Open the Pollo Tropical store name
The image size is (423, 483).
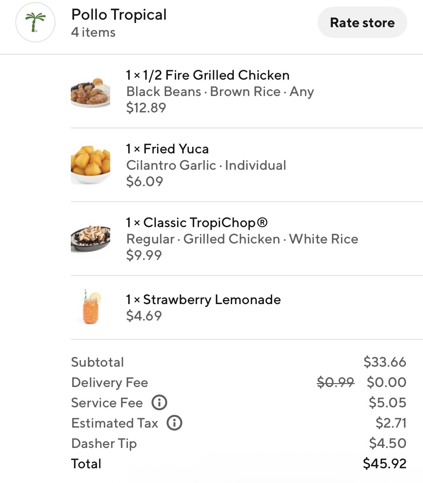(x=119, y=15)
